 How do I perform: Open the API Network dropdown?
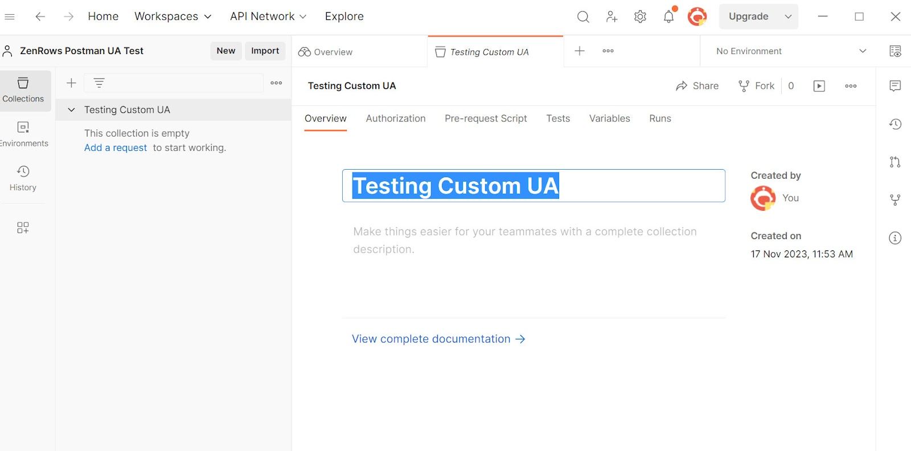(x=268, y=17)
